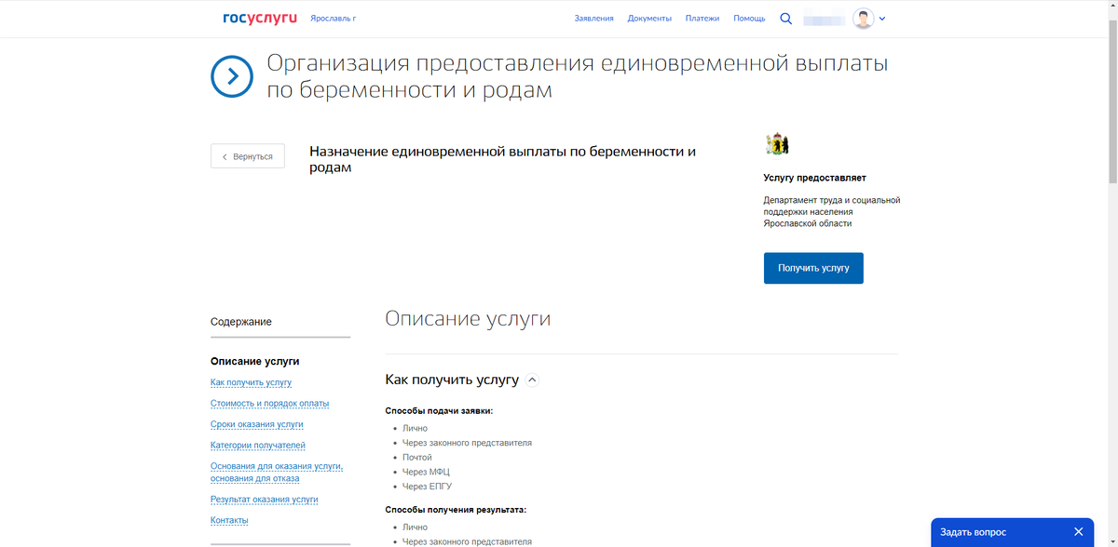
Task: Click the Способы получения результата label
Action: 456,510
